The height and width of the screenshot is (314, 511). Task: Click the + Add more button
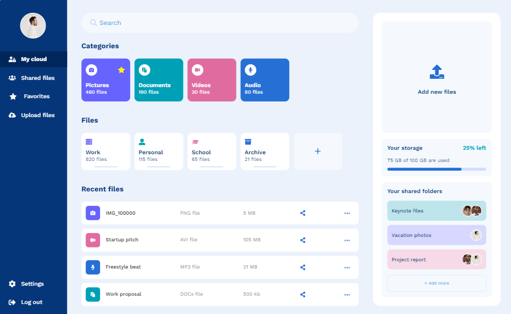(436, 283)
